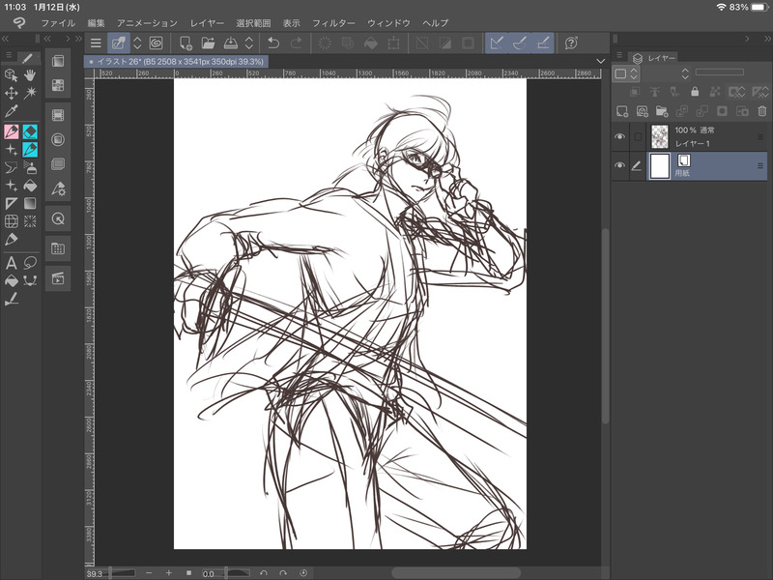Open the command bar hamburger menu
Screen dimensions: 773x580
pyautogui.click(x=96, y=43)
